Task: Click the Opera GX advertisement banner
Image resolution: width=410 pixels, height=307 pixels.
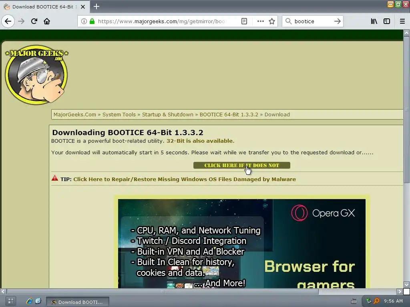Action: (241, 243)
